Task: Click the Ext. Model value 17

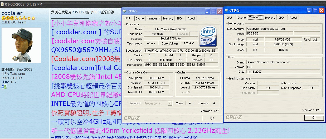Action: click(x=181, y=60)
